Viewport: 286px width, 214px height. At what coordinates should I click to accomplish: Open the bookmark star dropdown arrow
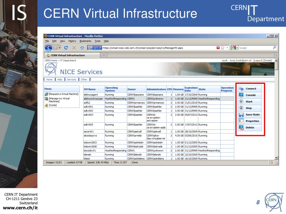(227, 48)
